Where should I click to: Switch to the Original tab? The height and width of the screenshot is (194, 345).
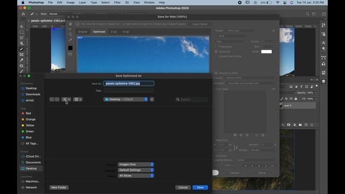[x=82, y=32]
